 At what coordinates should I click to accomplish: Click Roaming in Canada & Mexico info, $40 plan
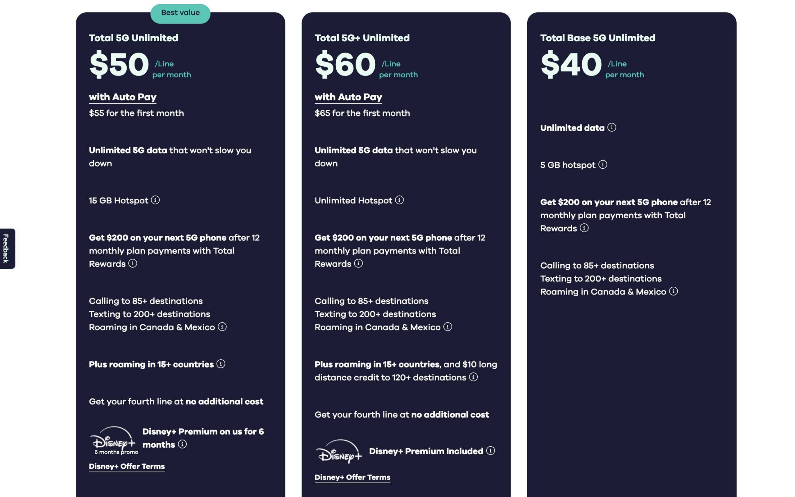point(674,291)
